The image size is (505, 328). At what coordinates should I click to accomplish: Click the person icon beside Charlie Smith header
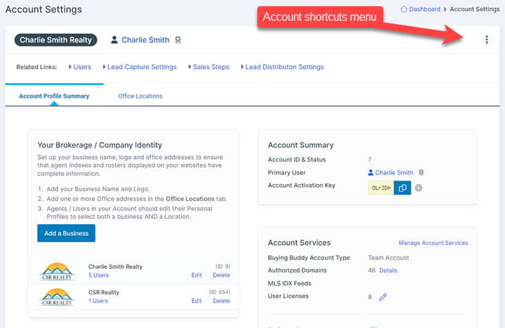[114, 40]
